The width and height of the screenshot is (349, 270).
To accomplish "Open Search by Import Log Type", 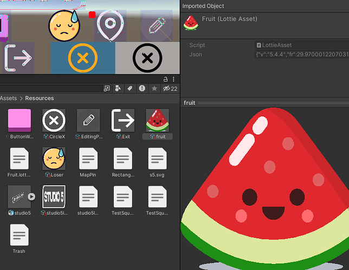I will pos(142,89).
